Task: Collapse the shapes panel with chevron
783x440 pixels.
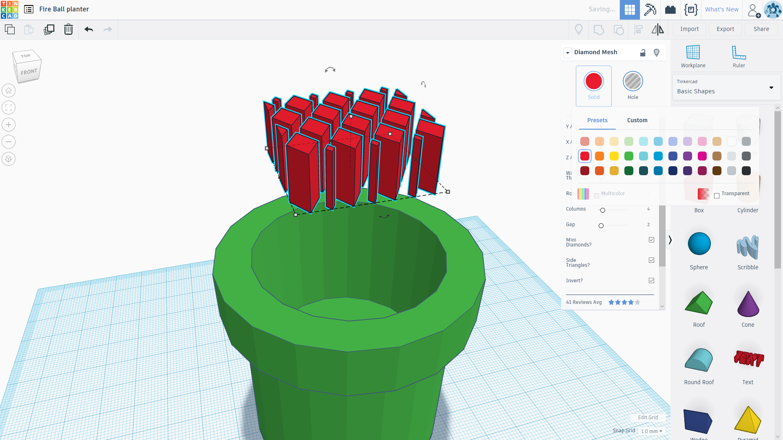Action: (670, 240)
